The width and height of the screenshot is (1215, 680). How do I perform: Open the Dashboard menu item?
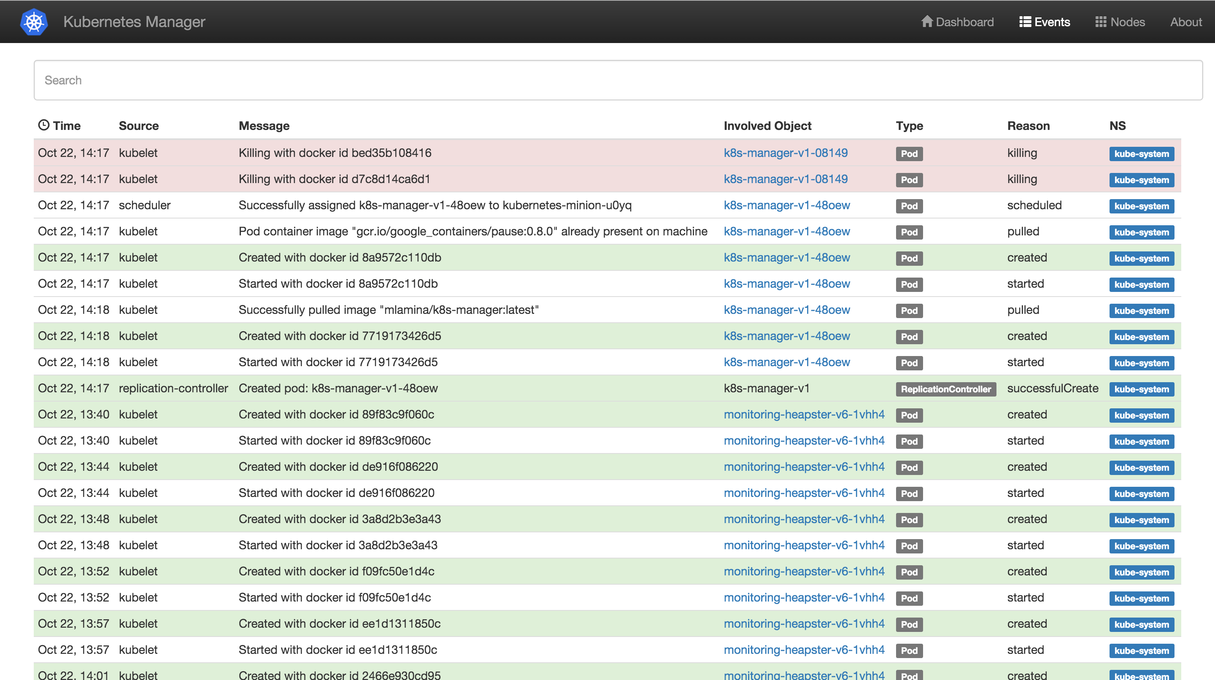(x=964, y=22)
